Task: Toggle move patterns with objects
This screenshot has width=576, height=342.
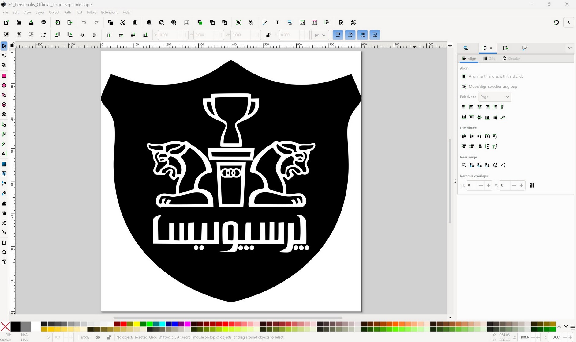Action: coord(375,35)
